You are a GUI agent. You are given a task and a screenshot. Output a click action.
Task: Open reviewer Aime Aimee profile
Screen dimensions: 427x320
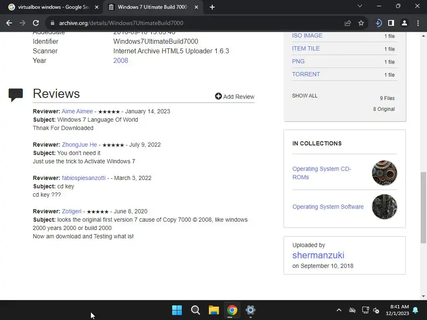point(77,111)
